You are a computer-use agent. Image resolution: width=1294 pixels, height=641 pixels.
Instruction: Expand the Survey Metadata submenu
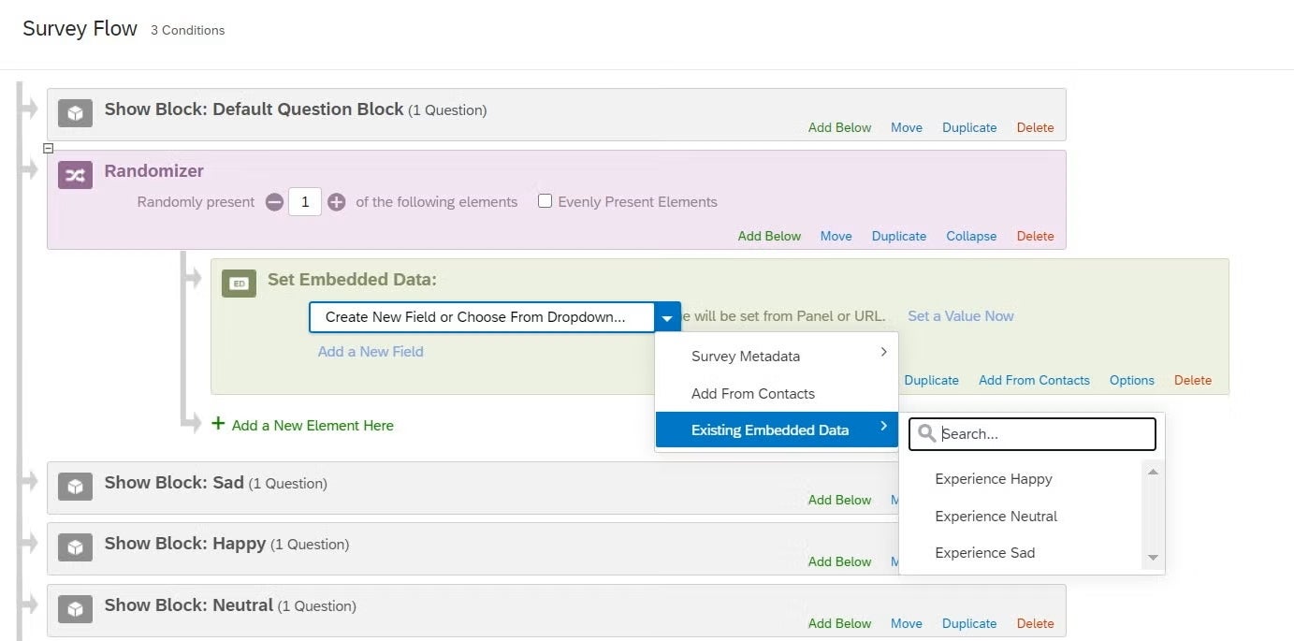point(776,356)
